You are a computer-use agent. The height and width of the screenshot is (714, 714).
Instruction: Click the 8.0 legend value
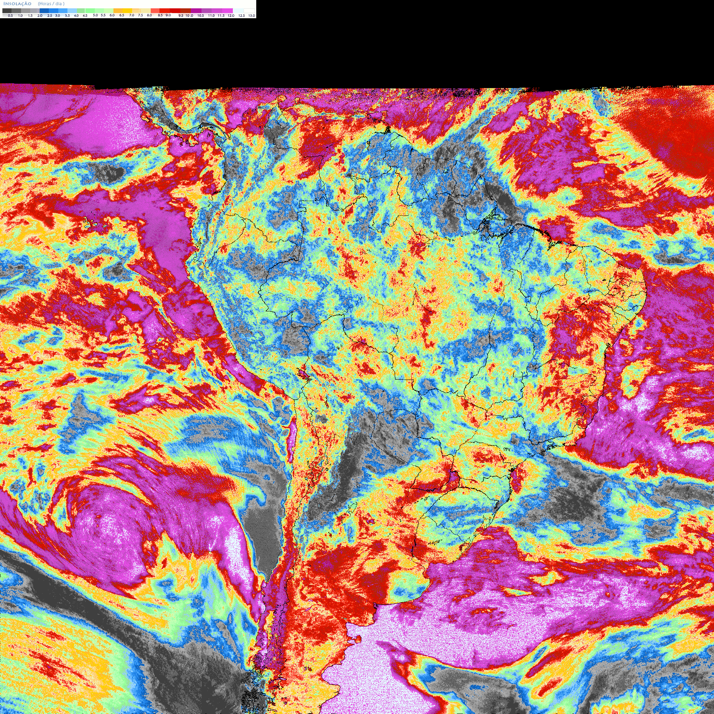pyautogui.click(x=150, y=15)
